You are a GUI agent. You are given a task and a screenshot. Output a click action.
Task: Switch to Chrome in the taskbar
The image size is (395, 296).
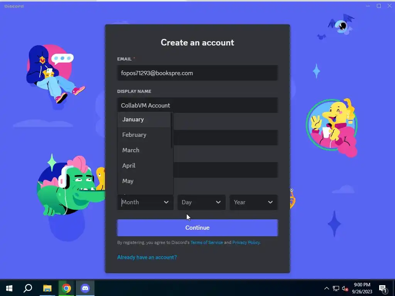coord(66,288)
